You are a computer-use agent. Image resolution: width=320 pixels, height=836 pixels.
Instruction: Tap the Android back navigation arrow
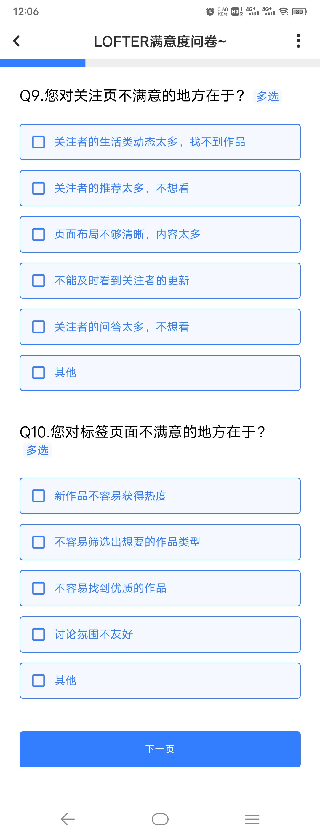click(68, 819)
